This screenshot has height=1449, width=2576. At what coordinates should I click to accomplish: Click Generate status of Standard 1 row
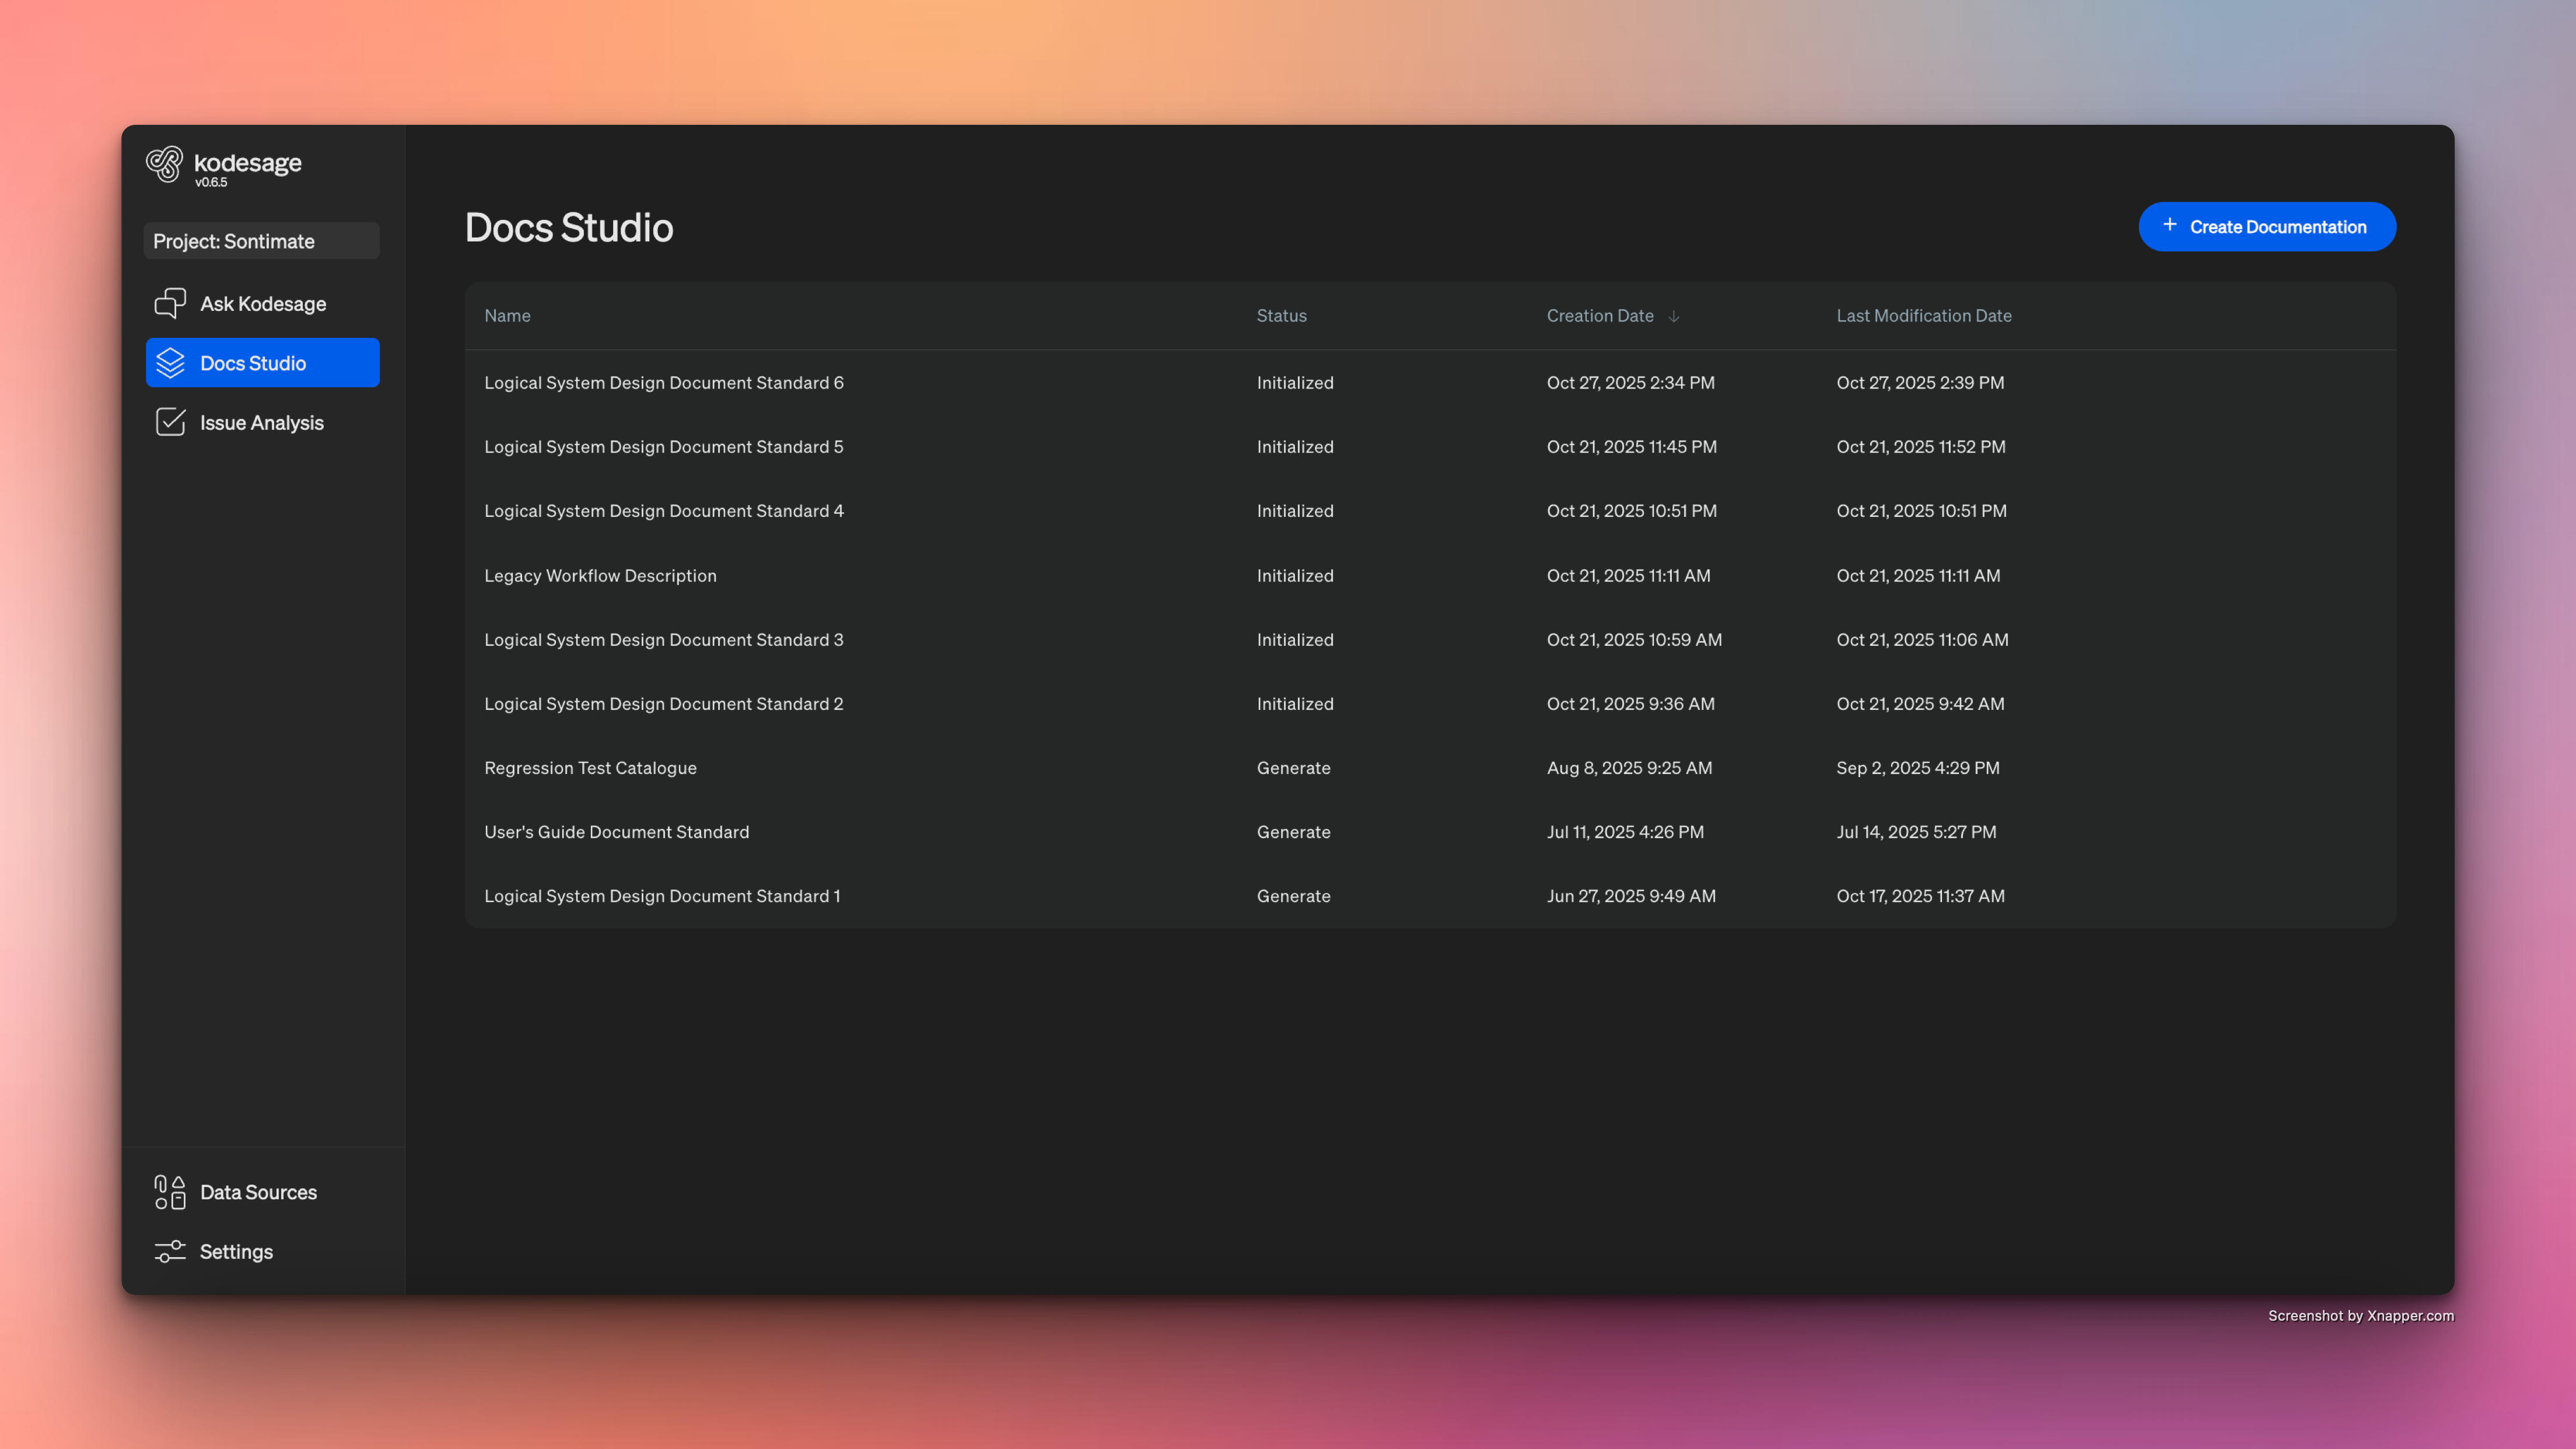(1294, 896)
